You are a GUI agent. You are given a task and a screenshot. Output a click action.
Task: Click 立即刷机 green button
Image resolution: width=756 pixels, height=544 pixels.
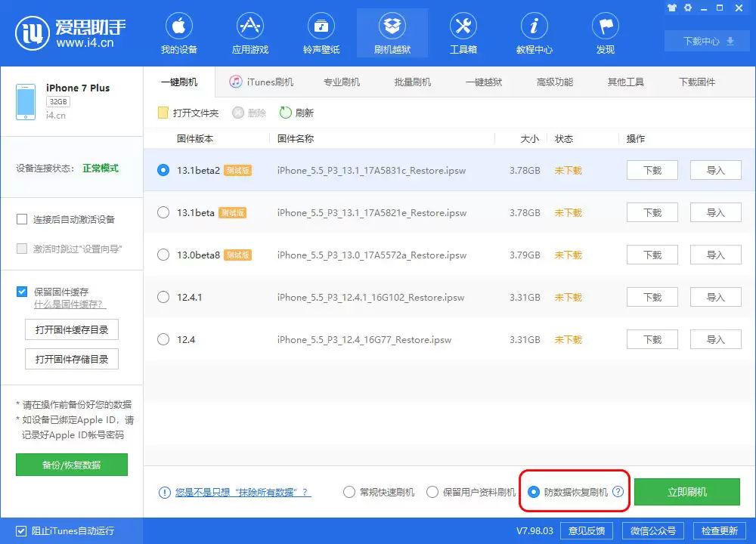pyautogui.click(x=687, y=492)
